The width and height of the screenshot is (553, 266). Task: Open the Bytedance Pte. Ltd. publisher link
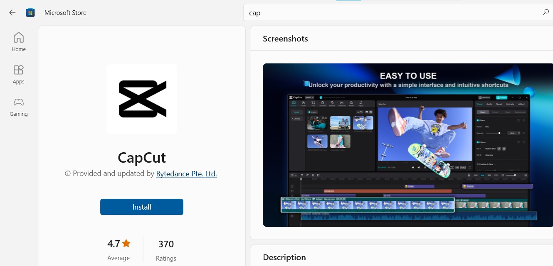[x=186, y=174]
